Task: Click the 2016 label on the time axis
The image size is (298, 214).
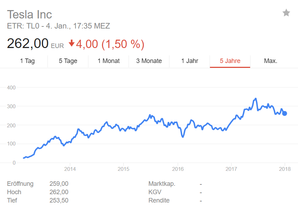Action: 178,169
